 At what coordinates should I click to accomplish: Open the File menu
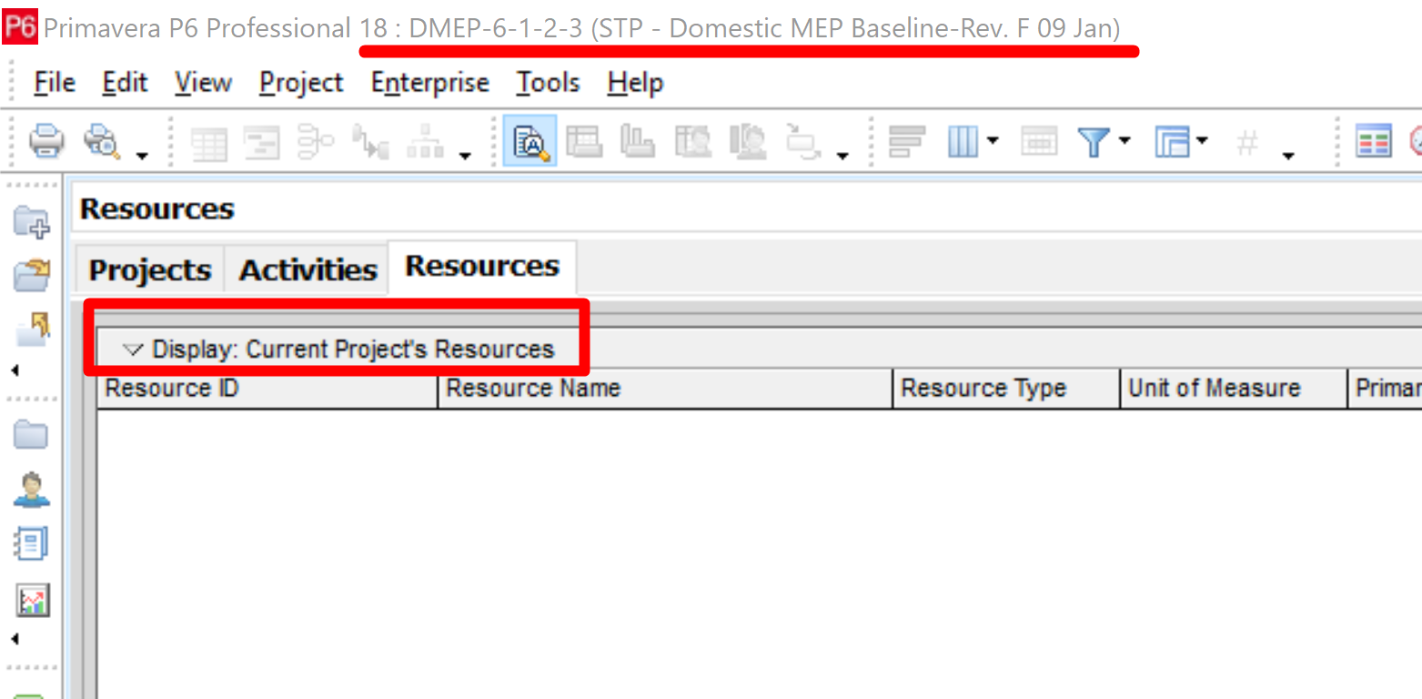pos(55,83)
